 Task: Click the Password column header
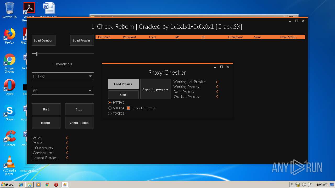coord(129,37)
